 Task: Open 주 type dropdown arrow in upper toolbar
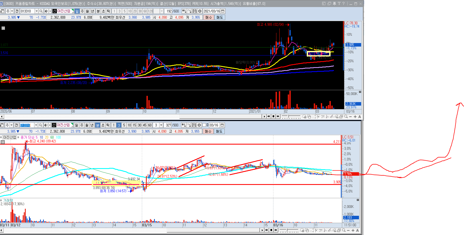coord(12,11)
